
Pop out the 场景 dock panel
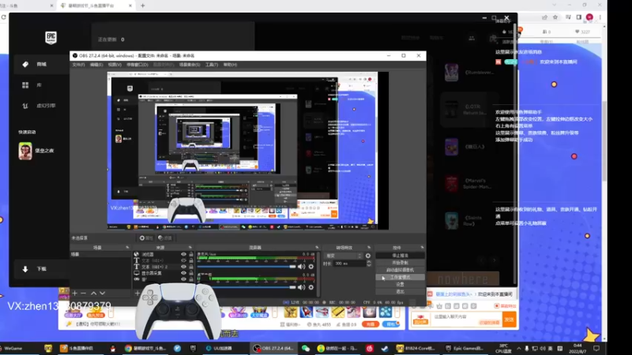127,248
